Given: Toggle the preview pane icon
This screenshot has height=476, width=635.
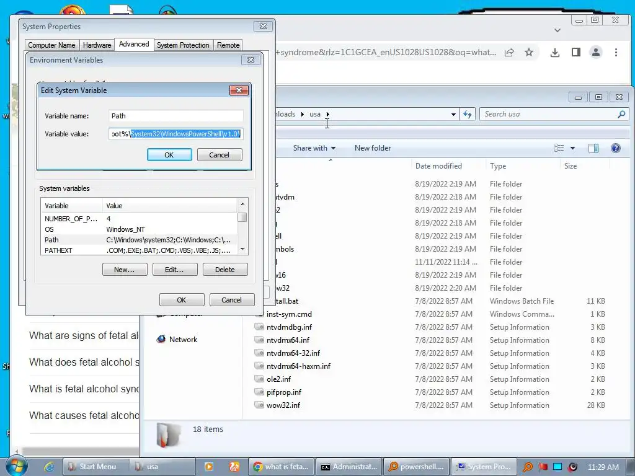Looking at the screenshot, I should point(593,148).
